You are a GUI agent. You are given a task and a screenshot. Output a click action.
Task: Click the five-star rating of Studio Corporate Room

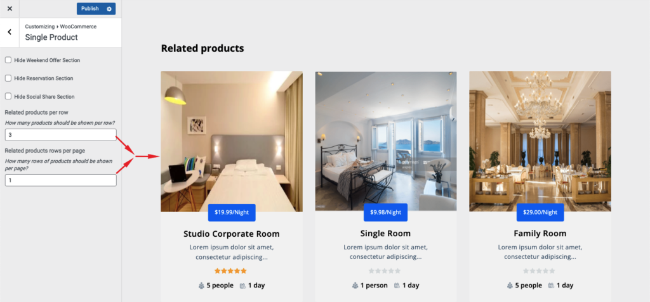[230, 271]
